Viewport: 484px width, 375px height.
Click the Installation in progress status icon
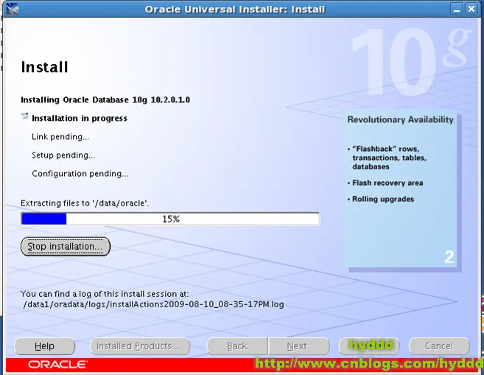pos(24,116)
